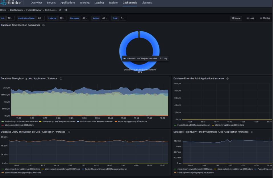This screenshot has width=273, height=178.
Task: Go to Home breadcrumb
Action: point(3,10)
